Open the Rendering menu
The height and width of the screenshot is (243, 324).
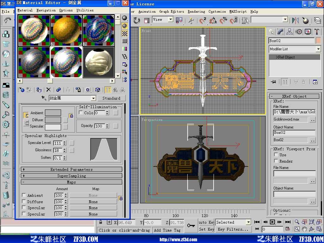[196, 12]
